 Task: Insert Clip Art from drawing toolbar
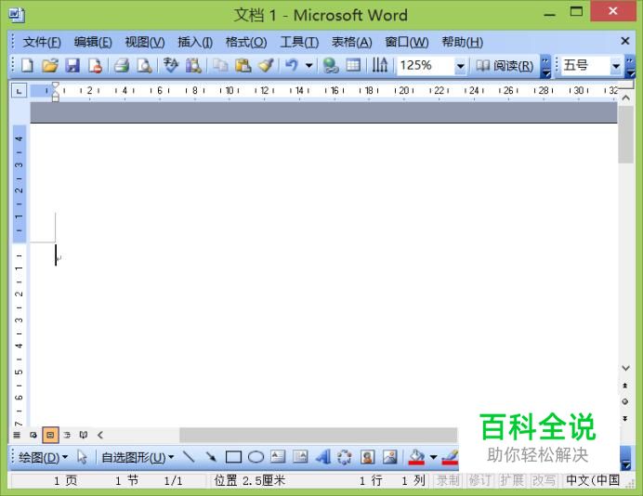[x=367, y=457]
